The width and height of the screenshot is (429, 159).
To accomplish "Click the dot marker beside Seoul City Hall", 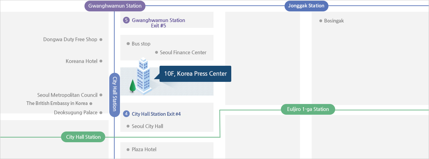I will point(128,126).
